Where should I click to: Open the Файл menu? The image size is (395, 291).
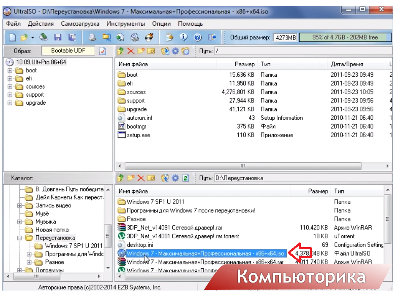pos(14,24)
